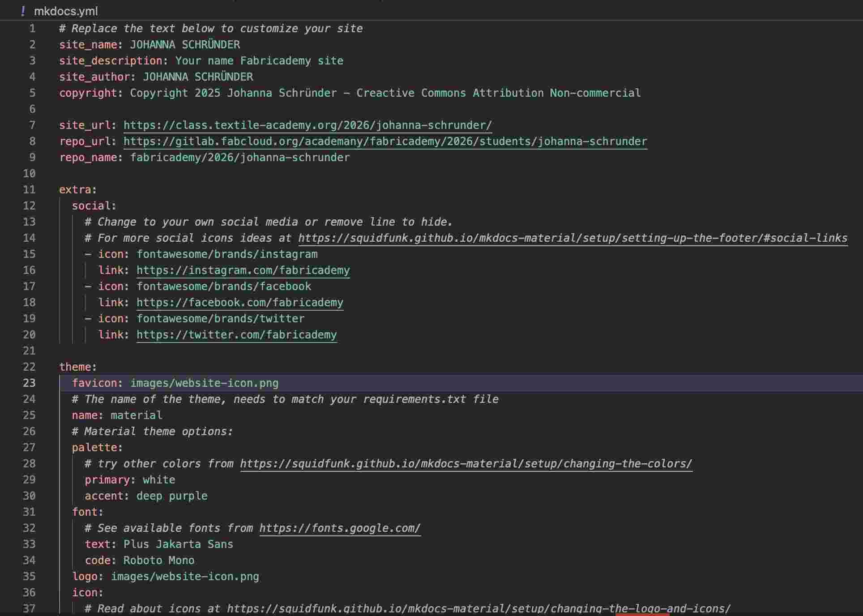Open the setting-up-the-footer social-links URL

pyautogui.click(x=572, y=238)
